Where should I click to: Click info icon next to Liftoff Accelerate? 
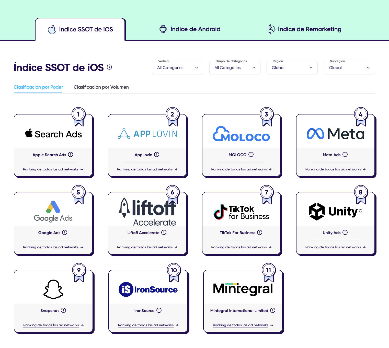(164, 233)
